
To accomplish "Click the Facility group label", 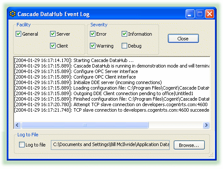I will click(x=24, y=25).
